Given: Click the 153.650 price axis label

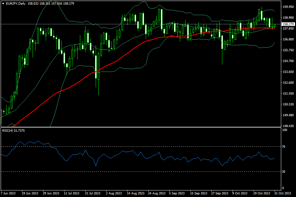Looking at the screenshot, I should (288, 72).
